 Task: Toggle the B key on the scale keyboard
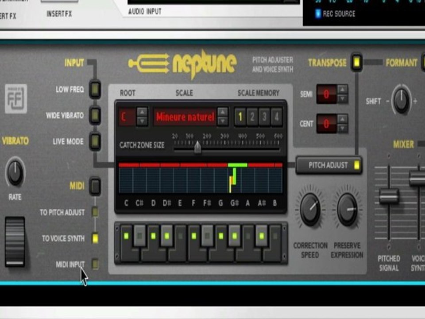275,243
